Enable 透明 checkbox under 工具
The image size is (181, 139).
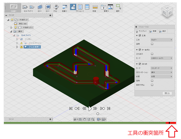[152, 44]
